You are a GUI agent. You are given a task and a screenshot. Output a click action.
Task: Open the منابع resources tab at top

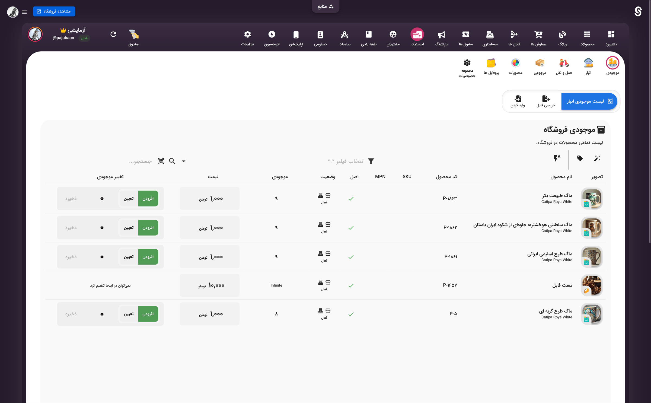tap(325, 7)
